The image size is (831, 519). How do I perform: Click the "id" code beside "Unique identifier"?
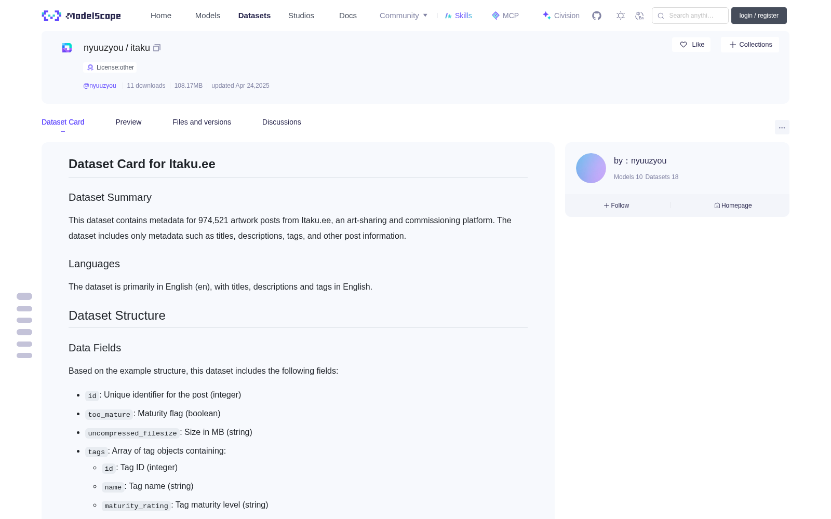[x=92, y=395]
